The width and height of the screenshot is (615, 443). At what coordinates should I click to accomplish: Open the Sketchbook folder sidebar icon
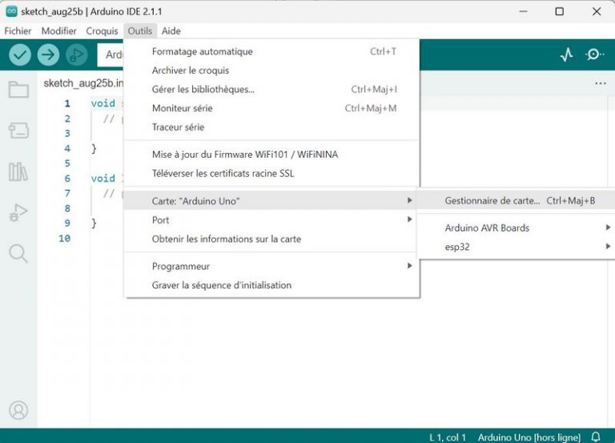tap(18, 89)
